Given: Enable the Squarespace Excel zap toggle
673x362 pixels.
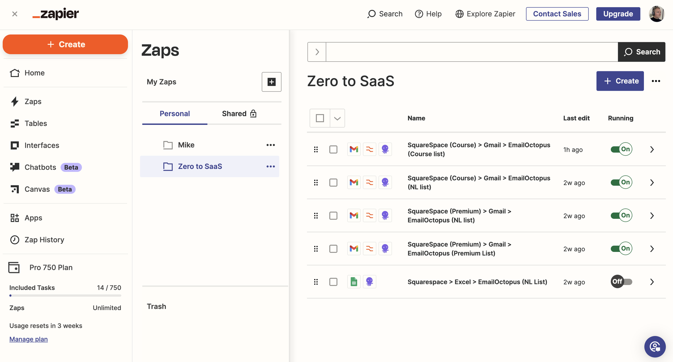Looking at the screenshot, I should [621, 282].
